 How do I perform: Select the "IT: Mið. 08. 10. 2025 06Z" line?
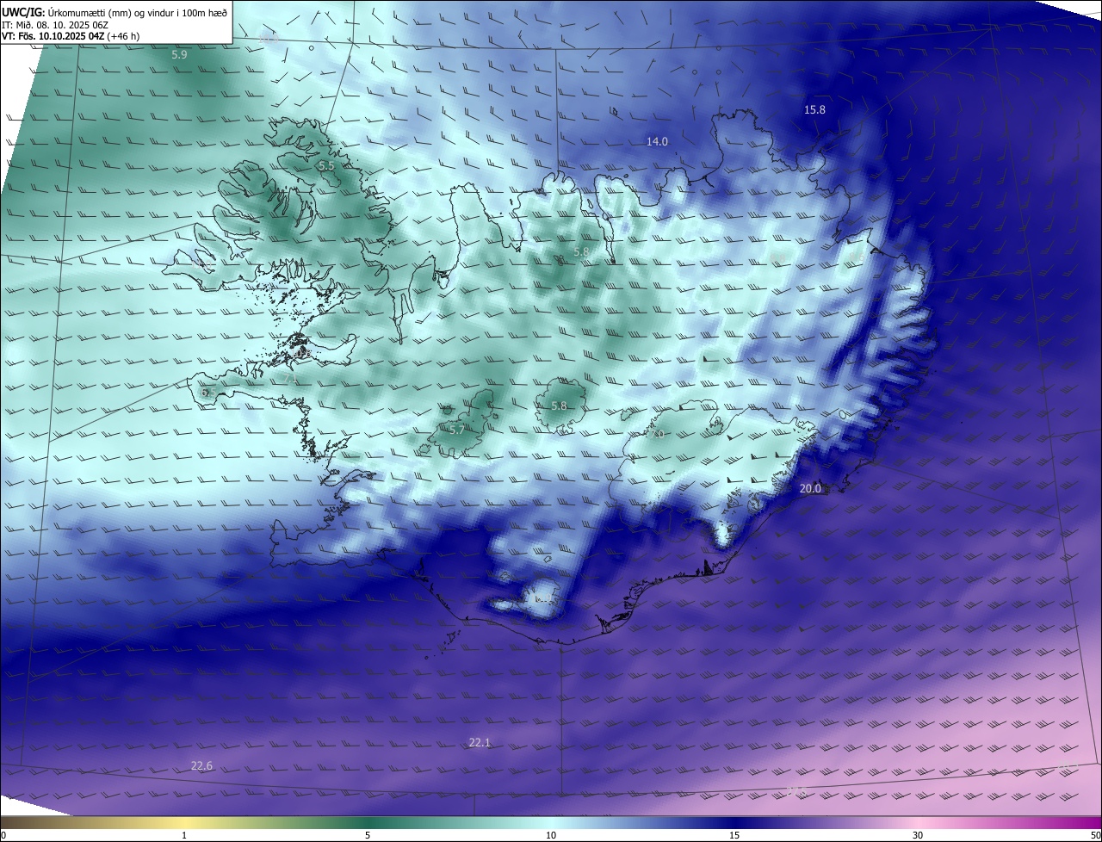(55, 25)
